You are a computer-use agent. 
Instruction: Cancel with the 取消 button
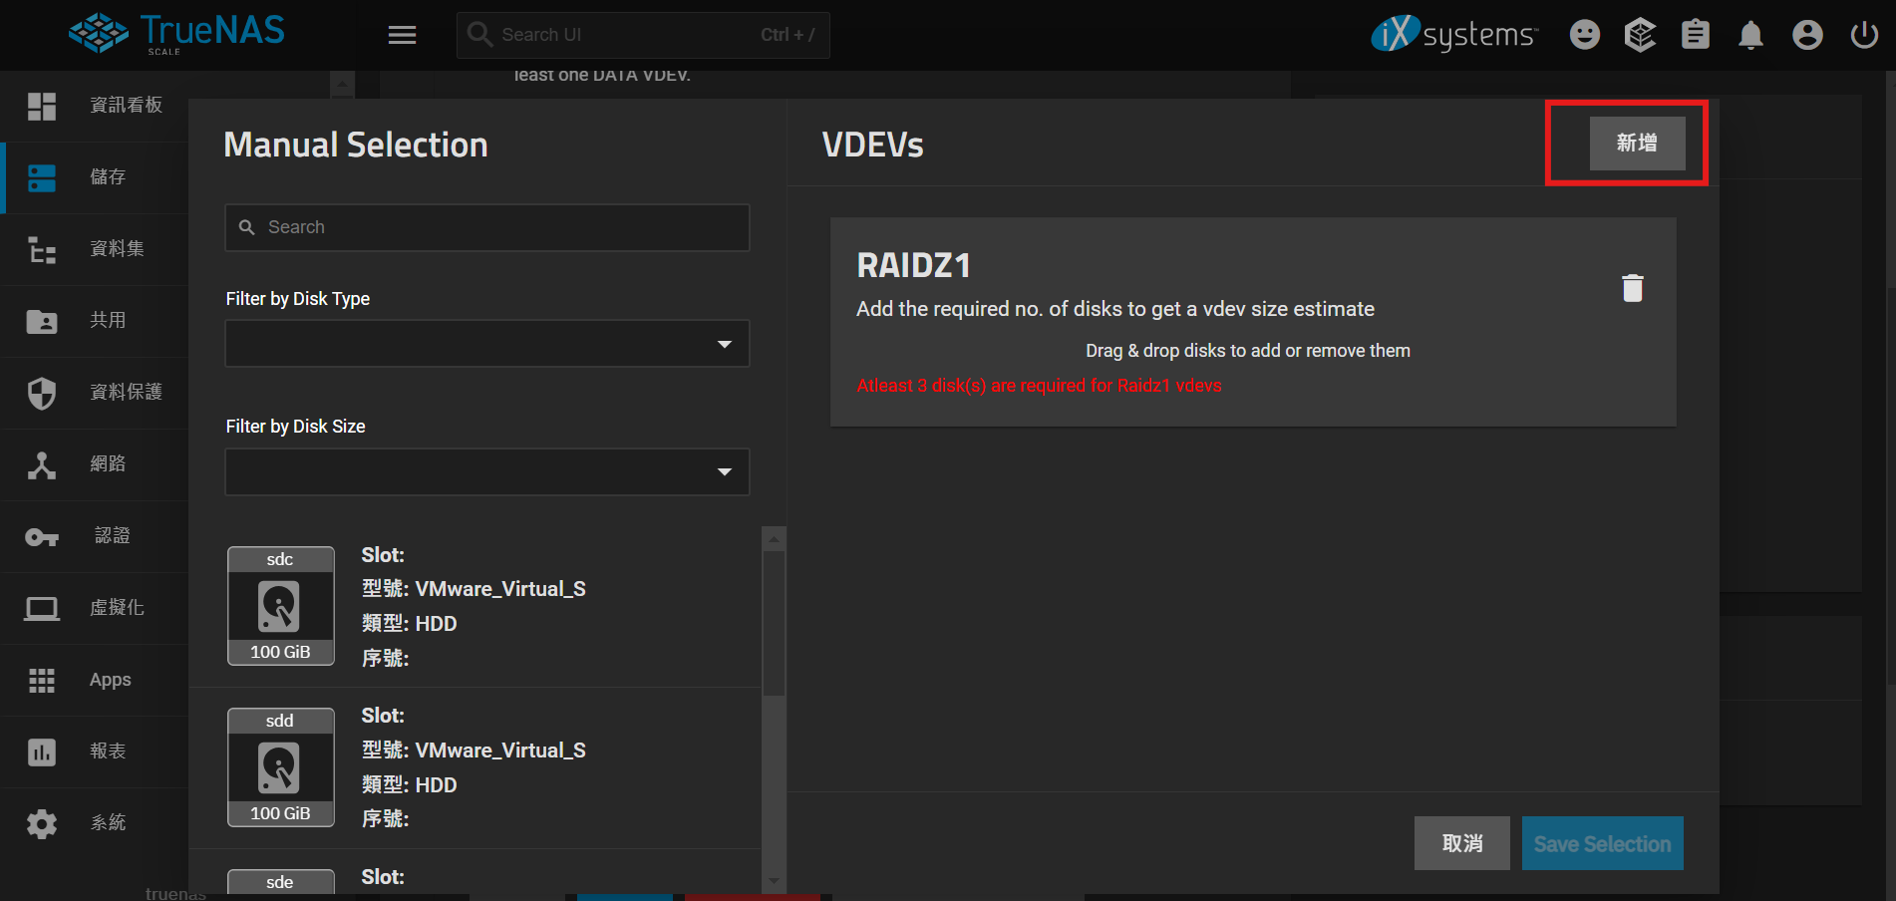click(x=1461, y=843)
